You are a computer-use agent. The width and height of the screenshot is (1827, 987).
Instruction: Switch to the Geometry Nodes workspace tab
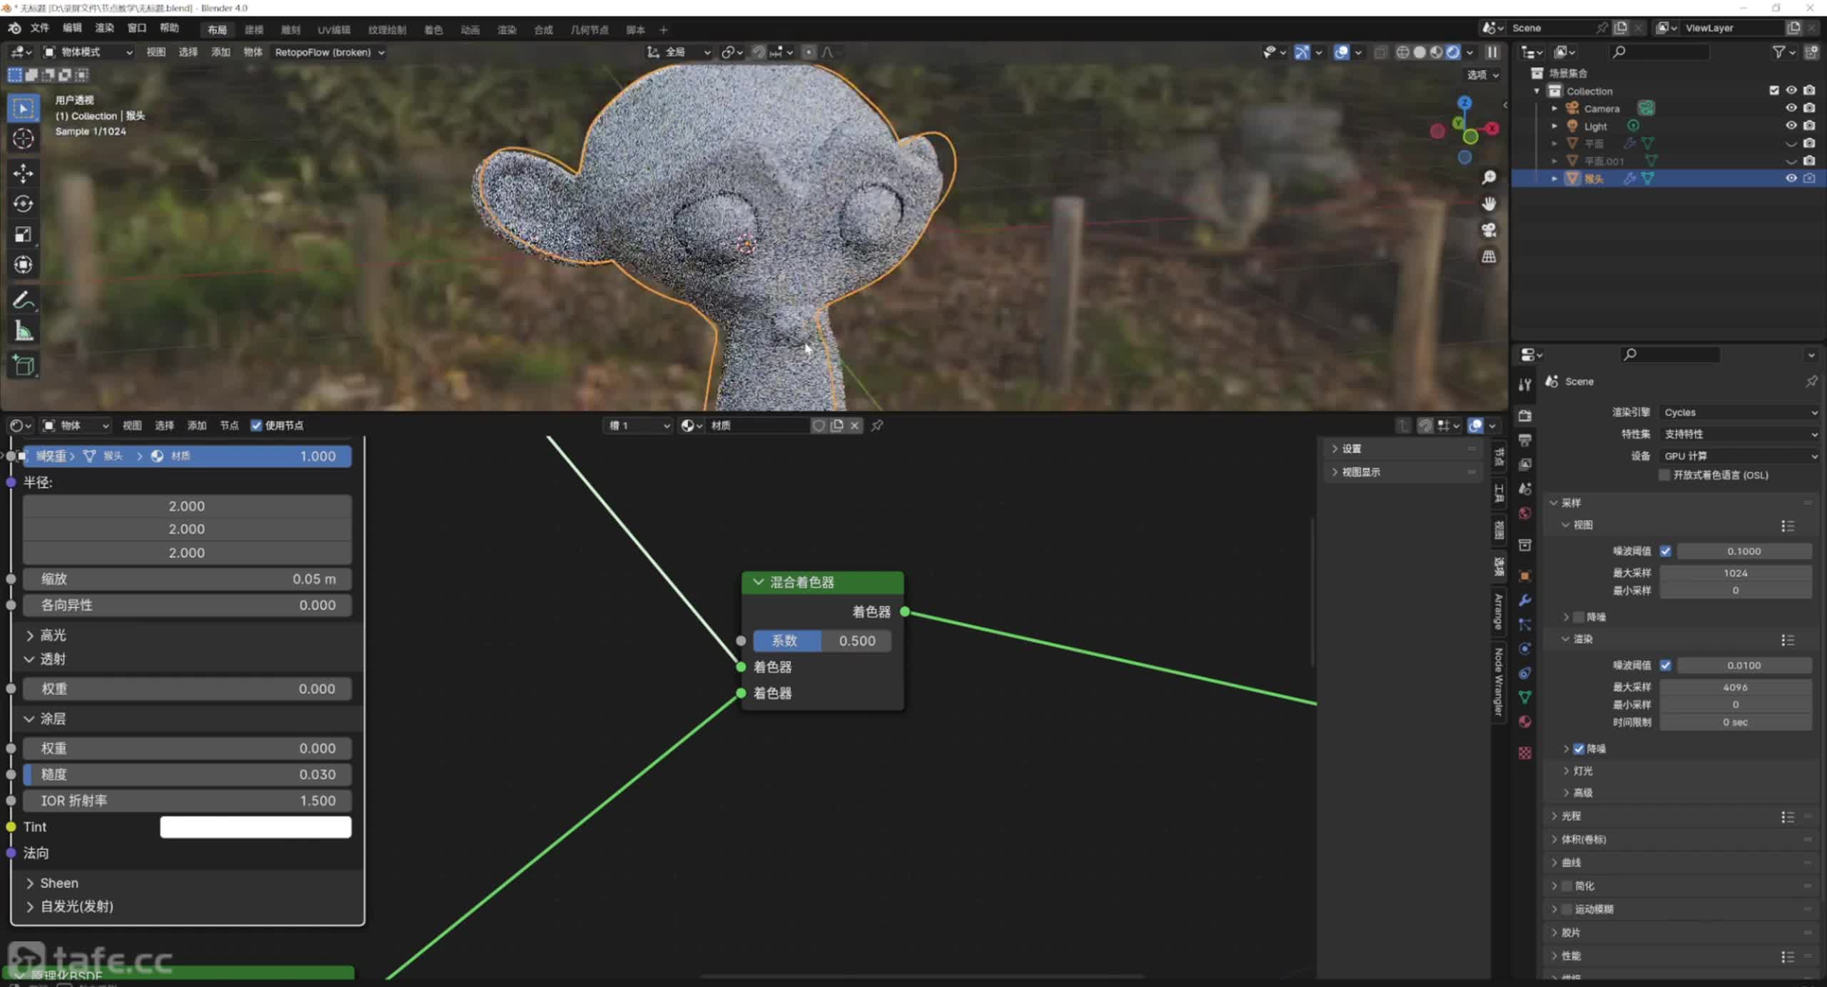(x=589, y=30)
